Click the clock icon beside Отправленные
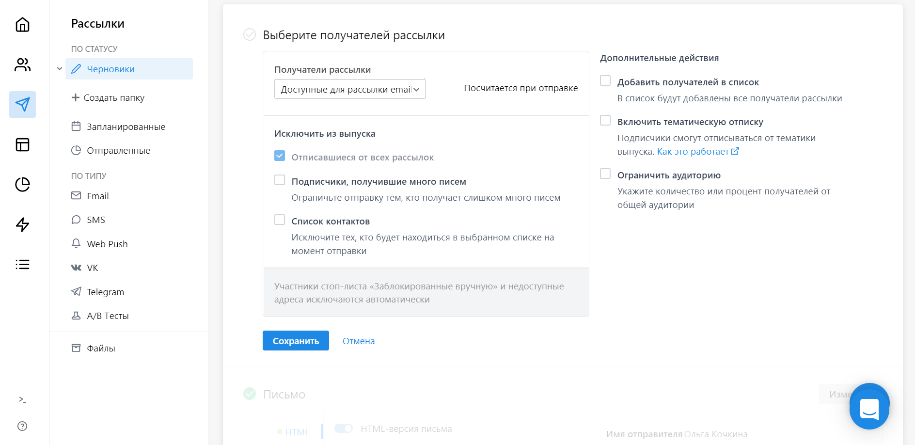Screen dimensions: 915x445 pyautogui.click(x=76, y=150)
